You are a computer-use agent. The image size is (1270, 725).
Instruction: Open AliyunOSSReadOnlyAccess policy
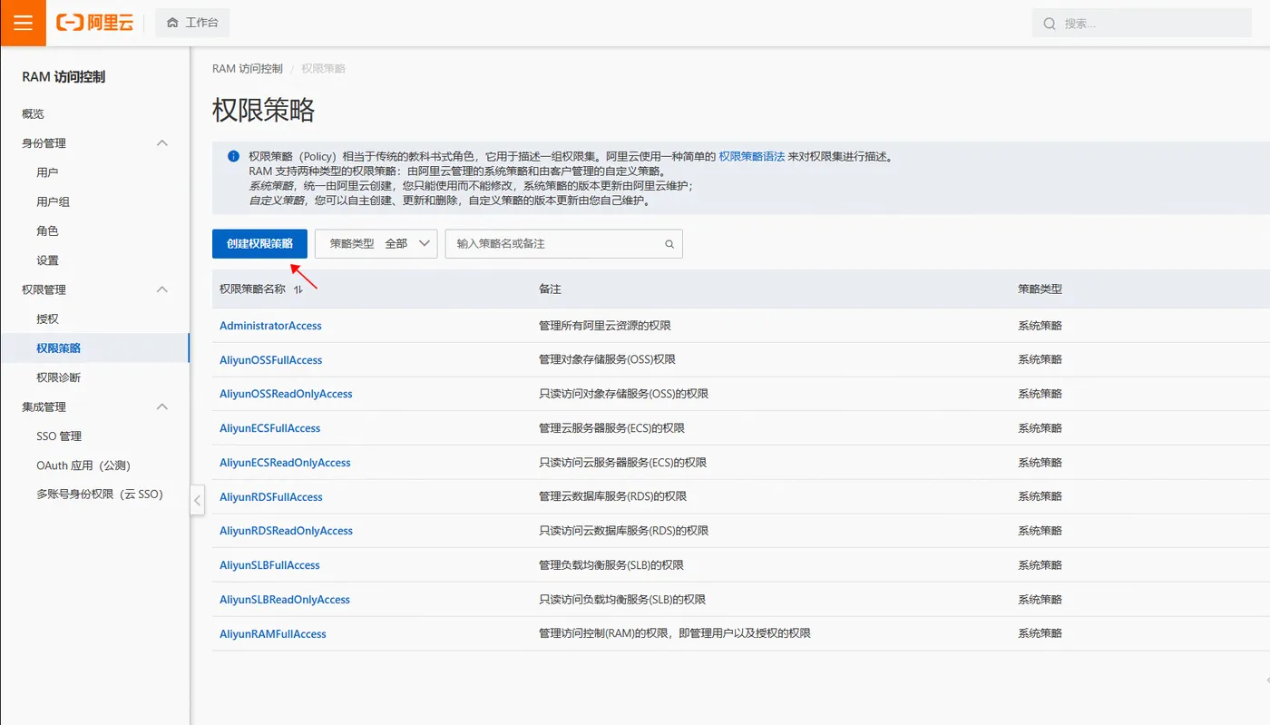coord(286,394)
